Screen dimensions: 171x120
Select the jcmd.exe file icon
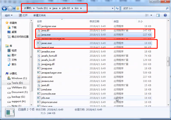(x=39, y=89)
